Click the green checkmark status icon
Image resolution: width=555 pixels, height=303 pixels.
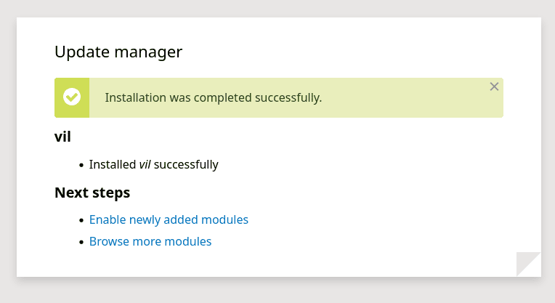point(72,97)
